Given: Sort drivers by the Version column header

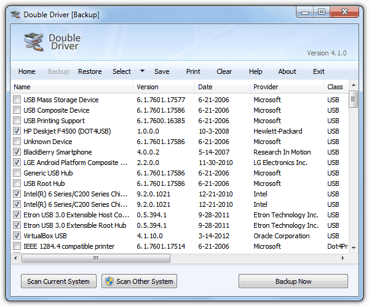Looking at the screenshot, I should click(148, 87).
